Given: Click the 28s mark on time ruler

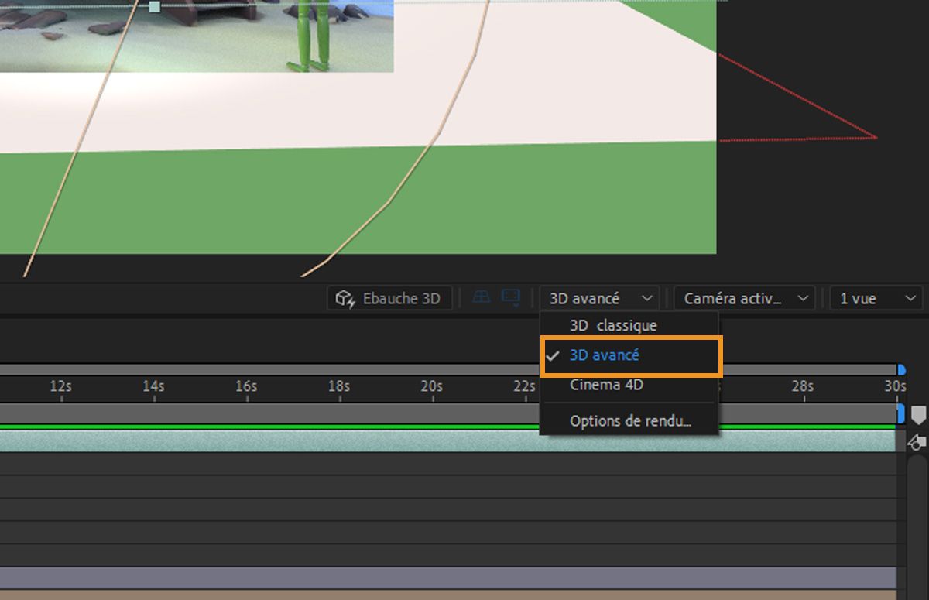Looking at the screenshot, I should pos(803,386).
